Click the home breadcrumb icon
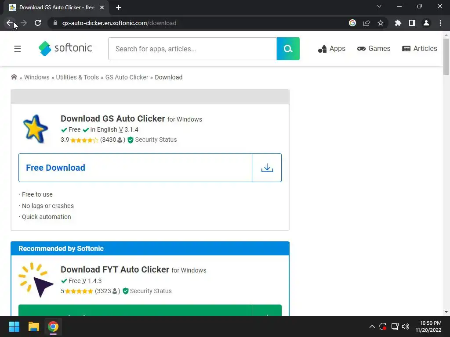 14,77
